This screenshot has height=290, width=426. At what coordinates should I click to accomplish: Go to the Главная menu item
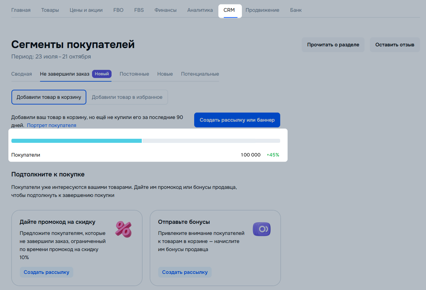coord(21,10)
